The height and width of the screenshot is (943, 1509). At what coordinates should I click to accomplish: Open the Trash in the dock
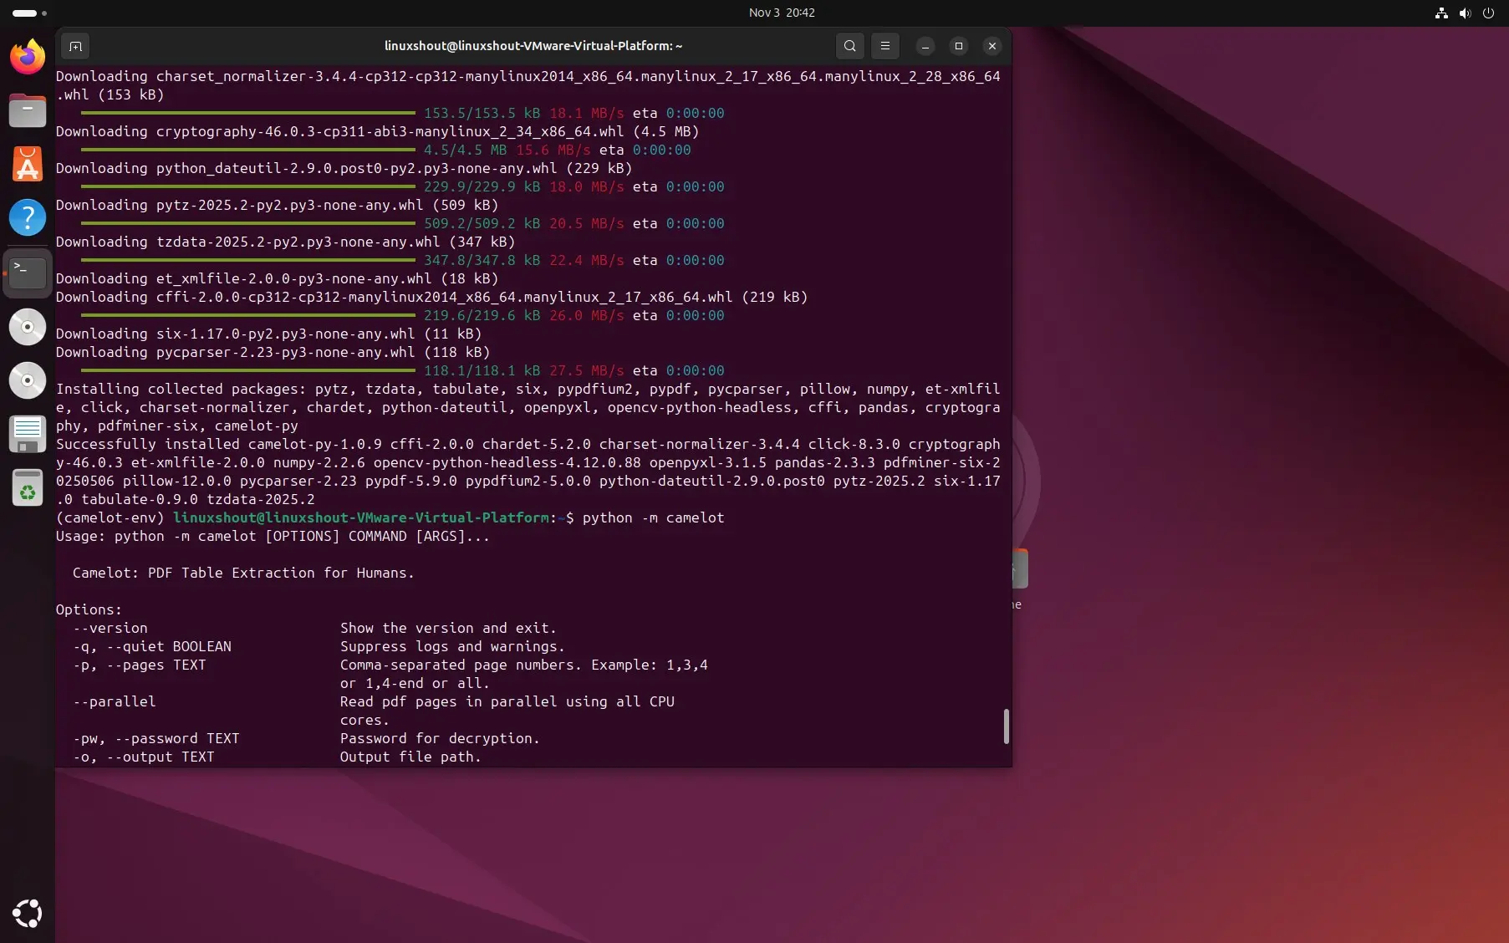click(x=28, y=488)
